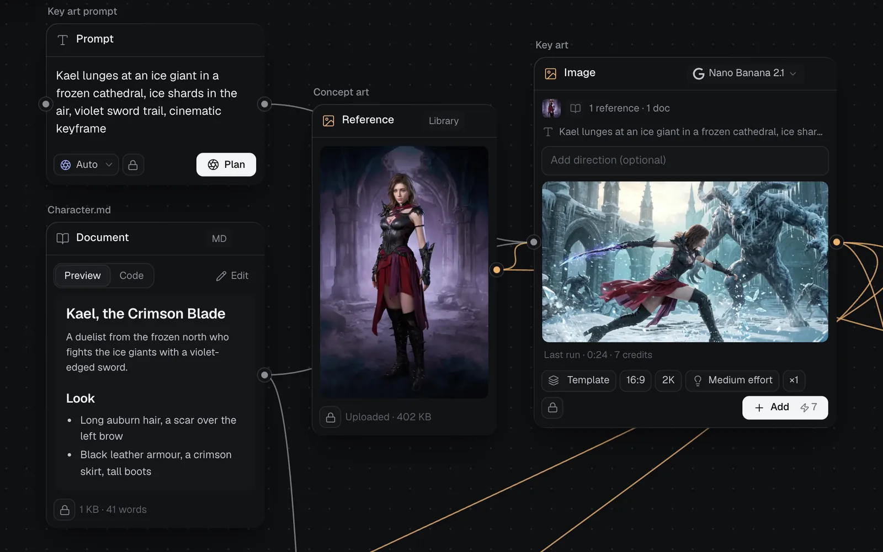Screen dimensions: 883x552
Task: Click the Add button costing 7 credits
Action: [x=785, y=408]
